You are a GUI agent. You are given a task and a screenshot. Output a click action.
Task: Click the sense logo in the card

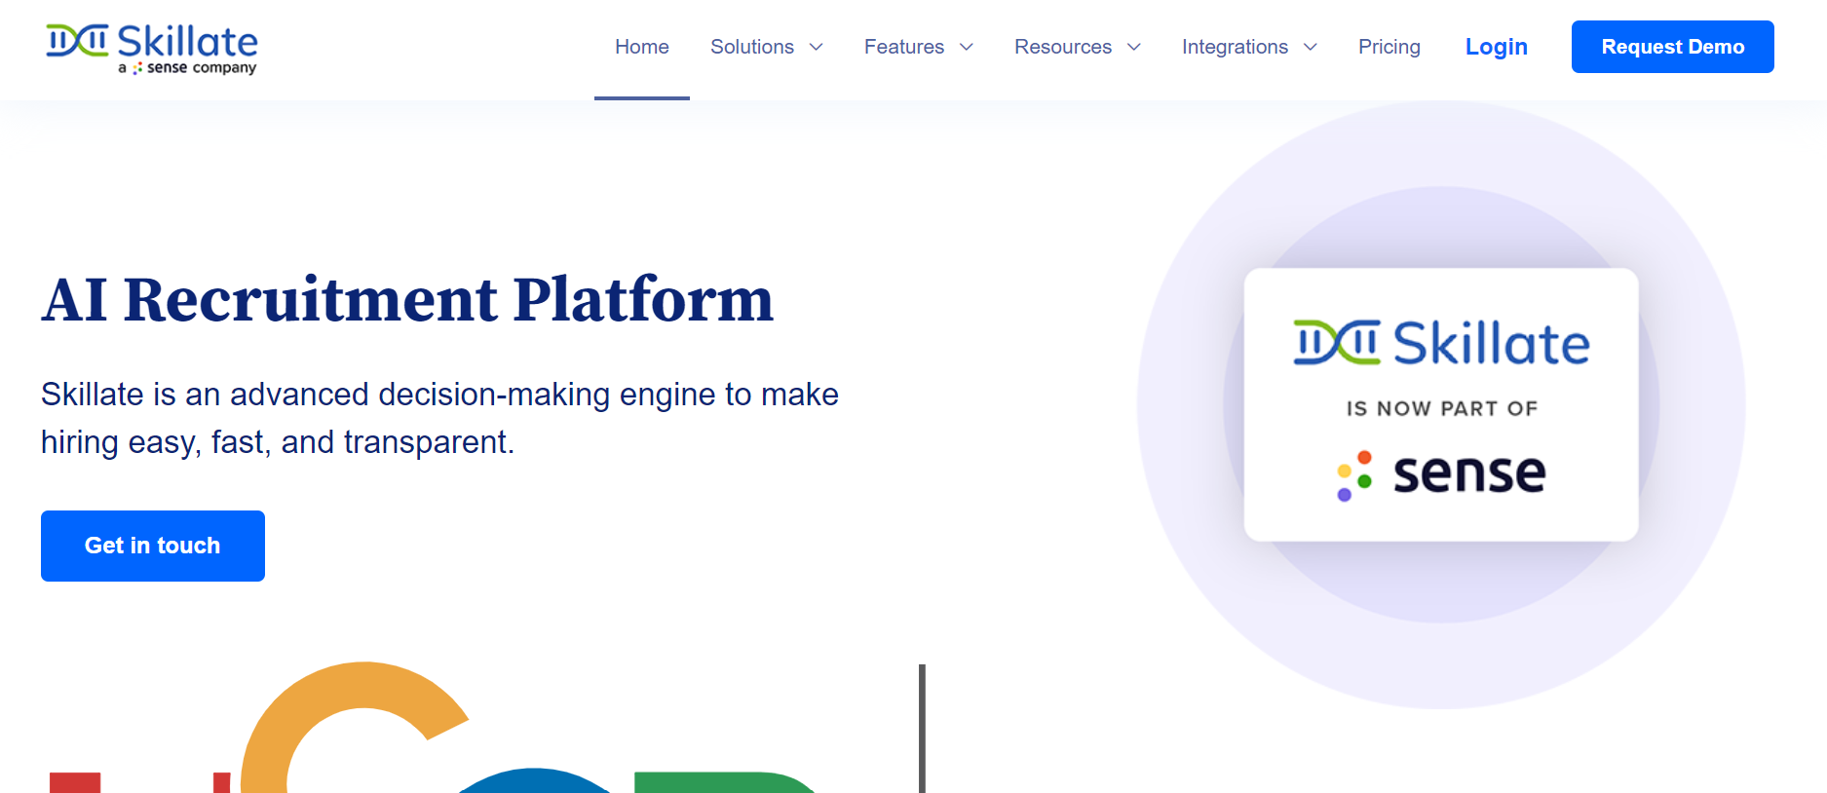point(1441,475)
